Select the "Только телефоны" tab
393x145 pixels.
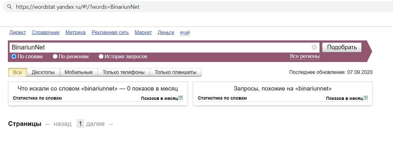pyautogui.click(x=123, y=72)
